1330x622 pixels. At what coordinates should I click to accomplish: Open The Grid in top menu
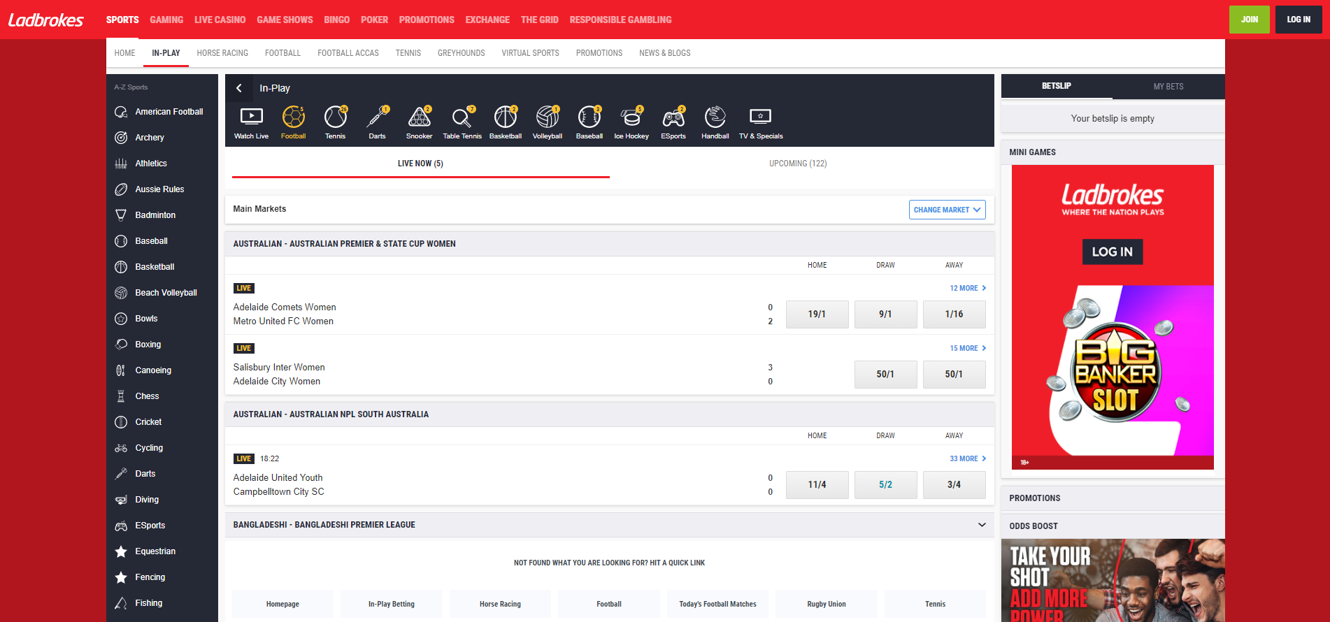[x=540, y=20]
